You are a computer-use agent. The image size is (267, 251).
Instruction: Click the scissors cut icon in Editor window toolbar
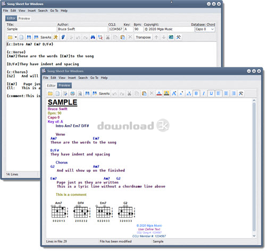(x=108, y=37)
